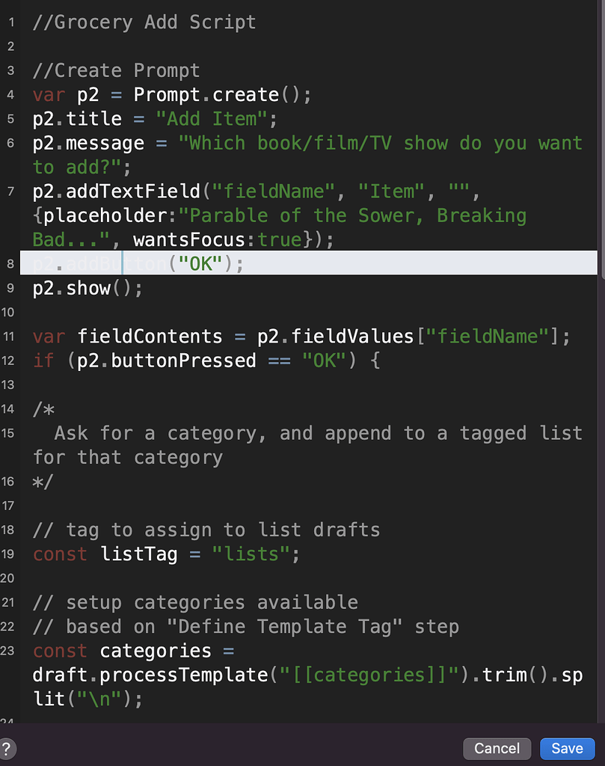605x766 pixels.
Task: Click the Cancel button
Action: [497, 748]
